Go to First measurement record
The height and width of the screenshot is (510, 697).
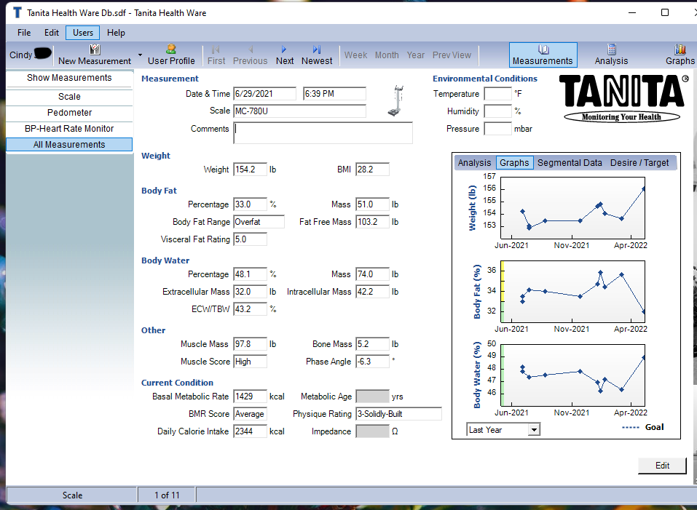point(216,55)
